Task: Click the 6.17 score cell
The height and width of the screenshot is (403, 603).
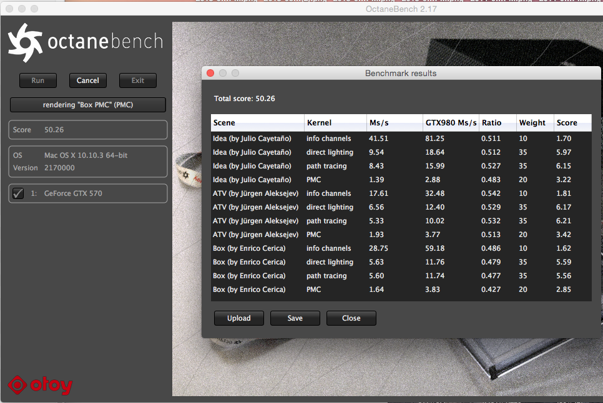Action: click(564, 207)
